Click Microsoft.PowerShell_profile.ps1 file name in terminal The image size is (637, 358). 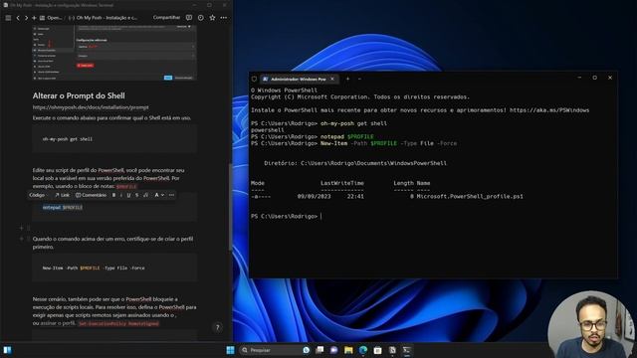pyautogui.click(x=470, y=197)
